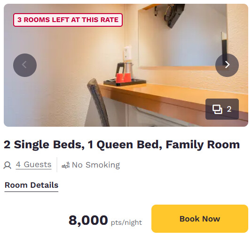Image resolution: width=252 pixels, height=237 pixels.
Task: Click the pts/night rate label
Action: tap(126, 222)
